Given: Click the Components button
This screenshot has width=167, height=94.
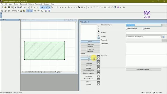Looking at the screenshot, I should [90, 49].
